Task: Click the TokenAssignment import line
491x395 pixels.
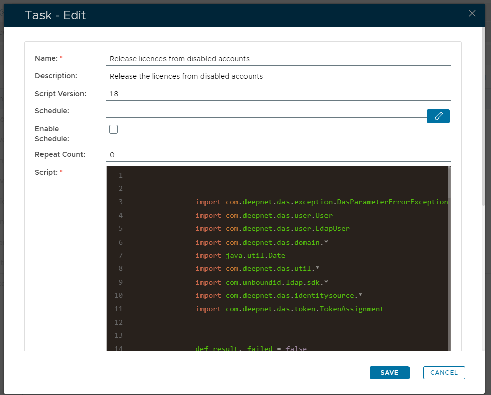Action: pos(290,309)
